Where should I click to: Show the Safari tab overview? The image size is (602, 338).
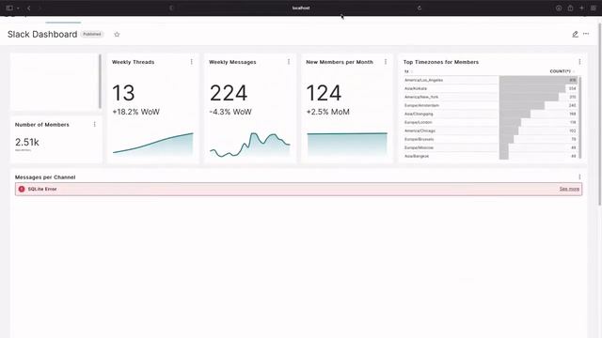(594, 8)
